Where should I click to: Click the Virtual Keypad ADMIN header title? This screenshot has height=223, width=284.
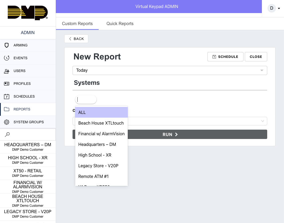coord(157,6)
